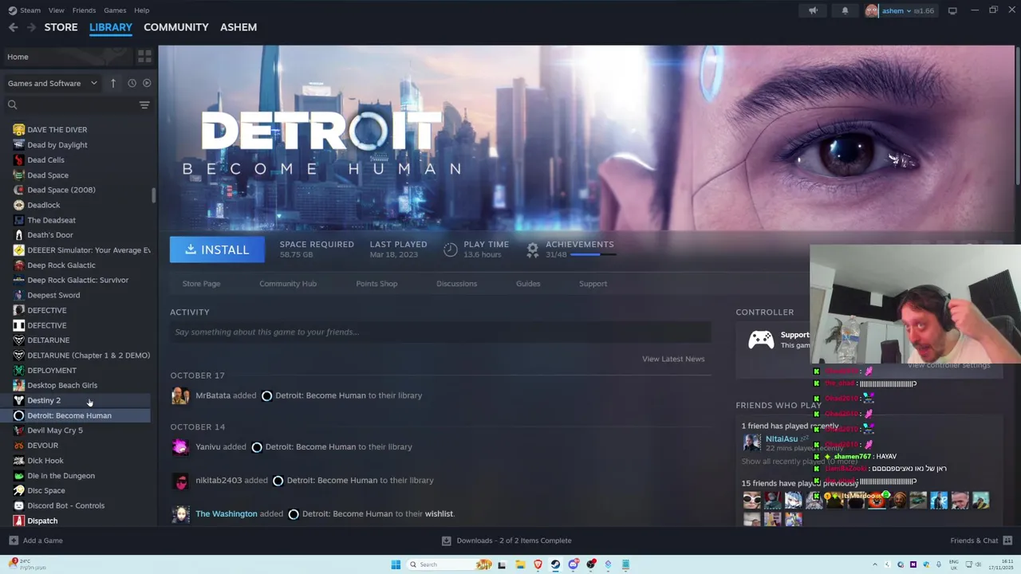
Task: Open the Support tab
Action: pyautogui.click(x=593, y=284)
